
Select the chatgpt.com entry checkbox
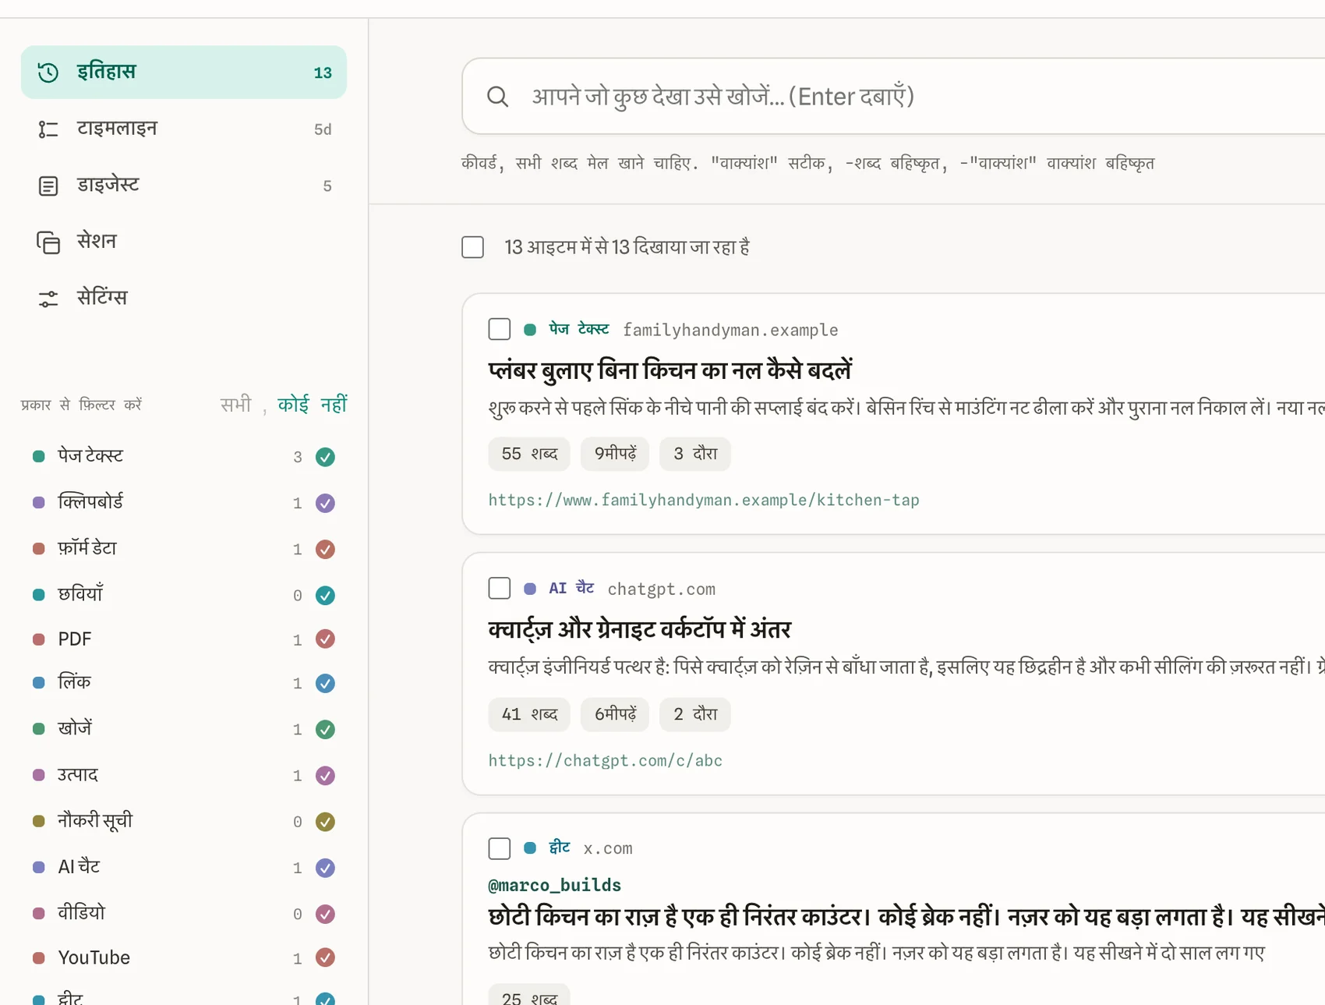[500, 588]
